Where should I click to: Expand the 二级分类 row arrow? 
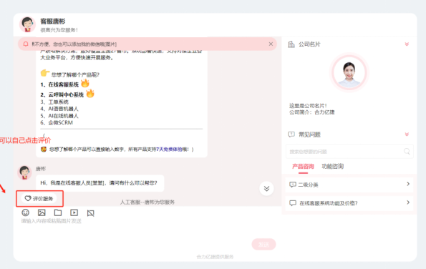(408, 184)
